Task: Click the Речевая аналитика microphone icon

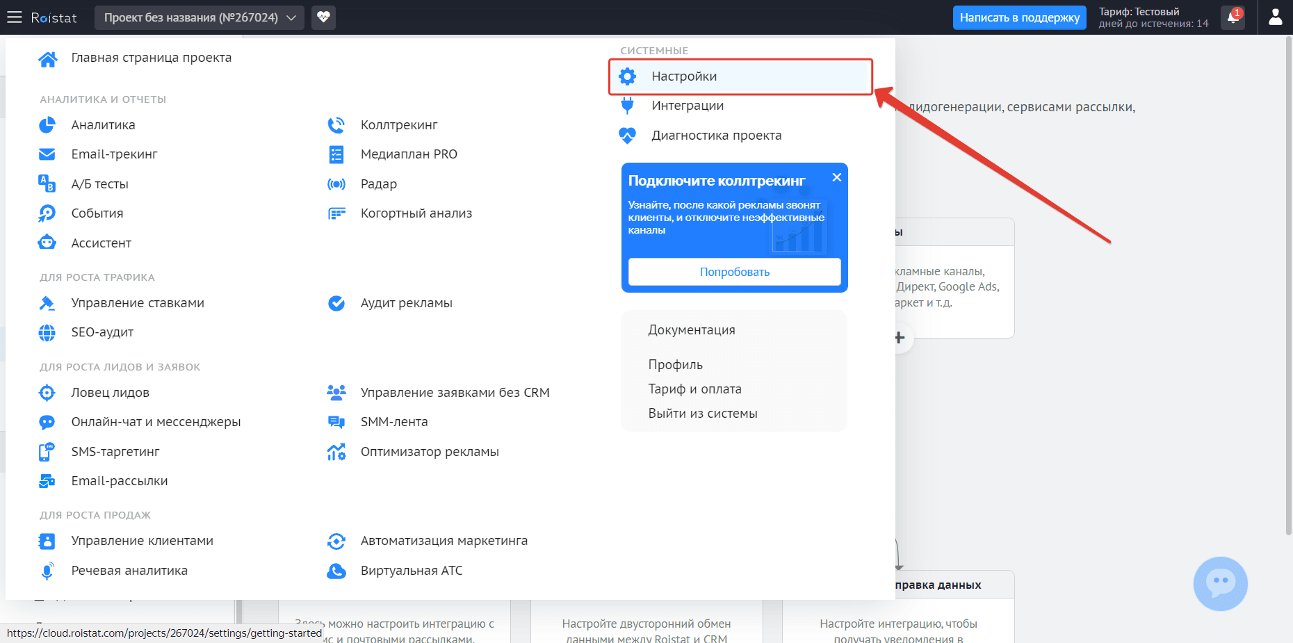Action: click(47, 571)
